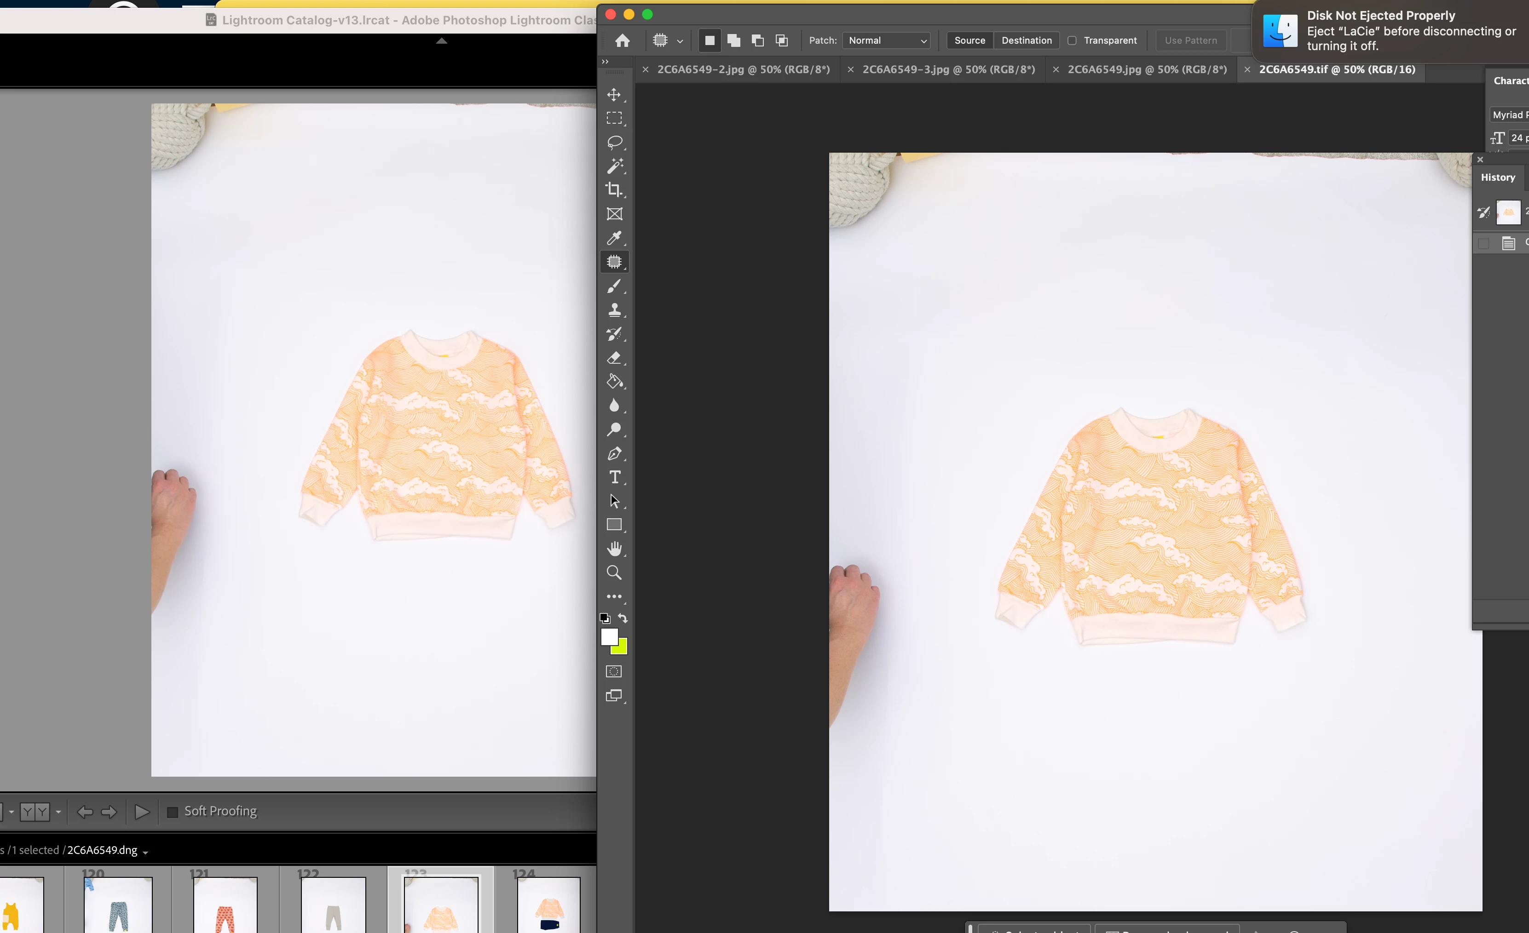Screen dimensions: 1529x933
Task: Click the Source patch button
Action: click(969, 41)
